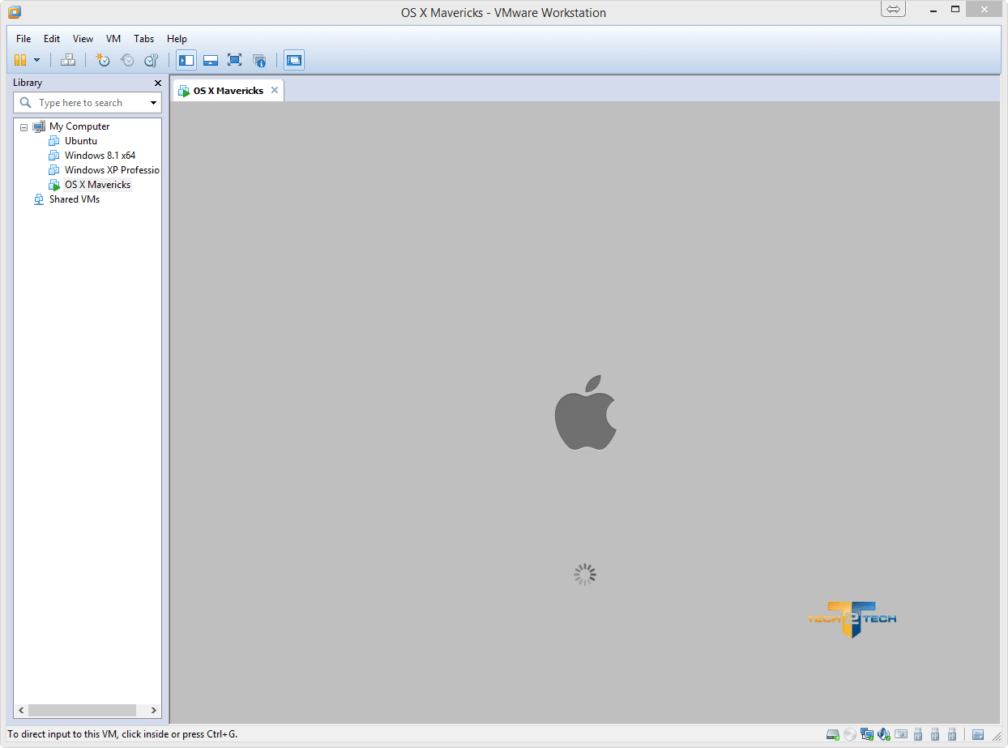Open the message log icon
This screenshot has width=1008, height=748.
tap(978, 735)
